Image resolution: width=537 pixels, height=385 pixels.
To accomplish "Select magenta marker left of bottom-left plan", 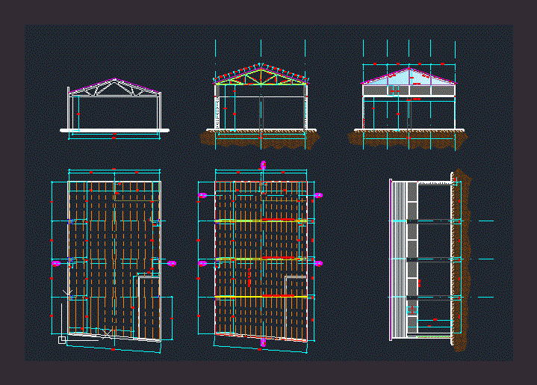I will (x=56, y=263).
